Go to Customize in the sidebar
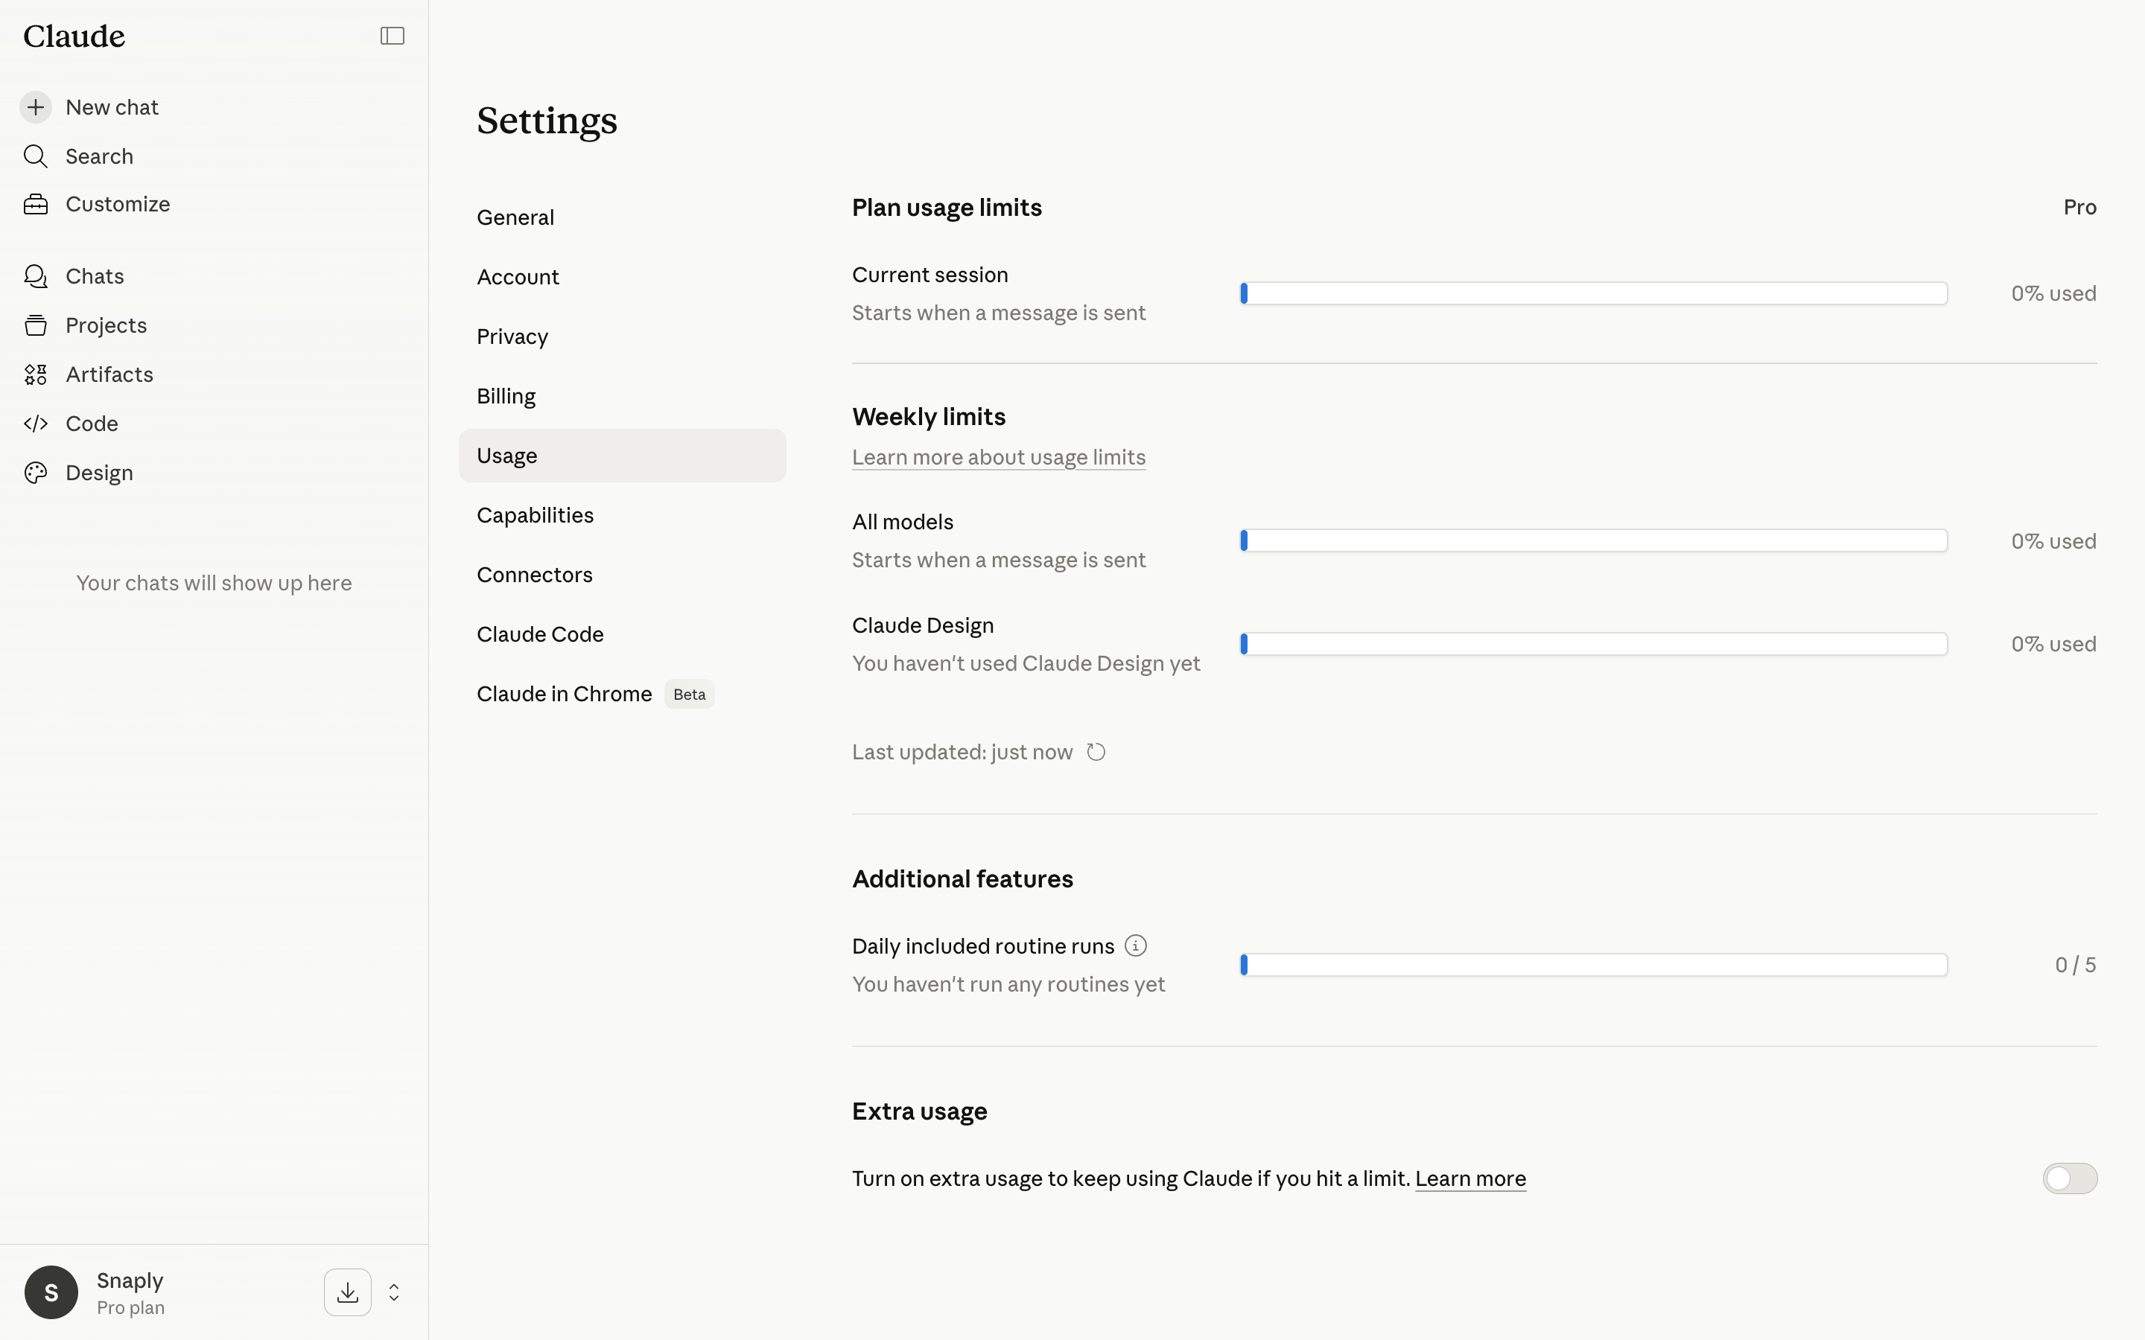This screenshot has width=2145, height=1340. point(118,204)
